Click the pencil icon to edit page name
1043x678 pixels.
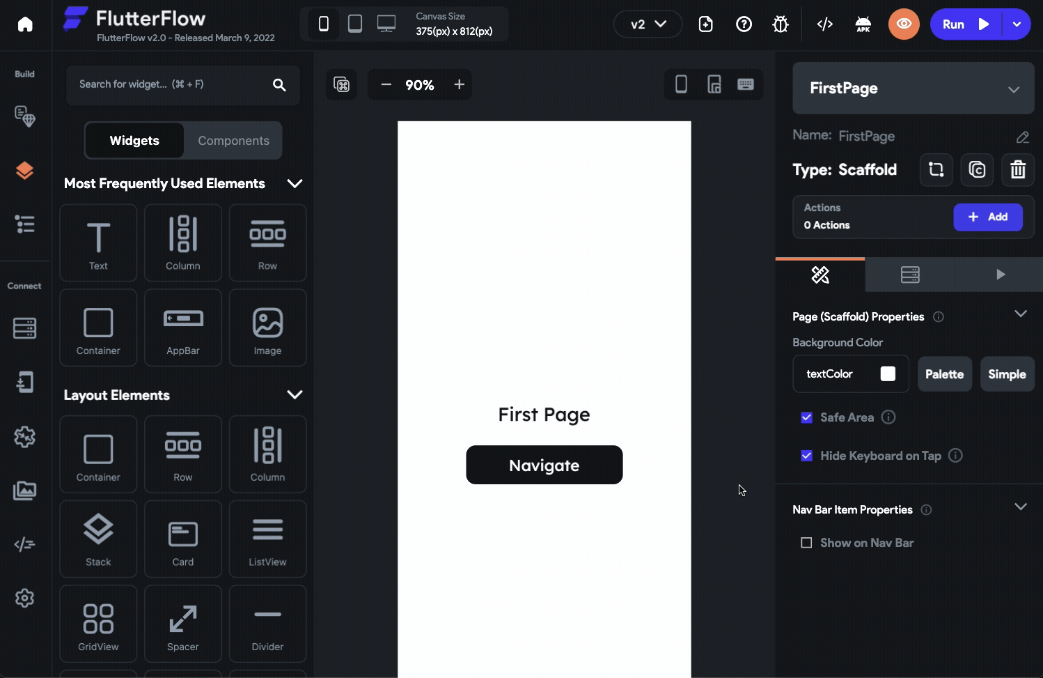(1022, 137)
